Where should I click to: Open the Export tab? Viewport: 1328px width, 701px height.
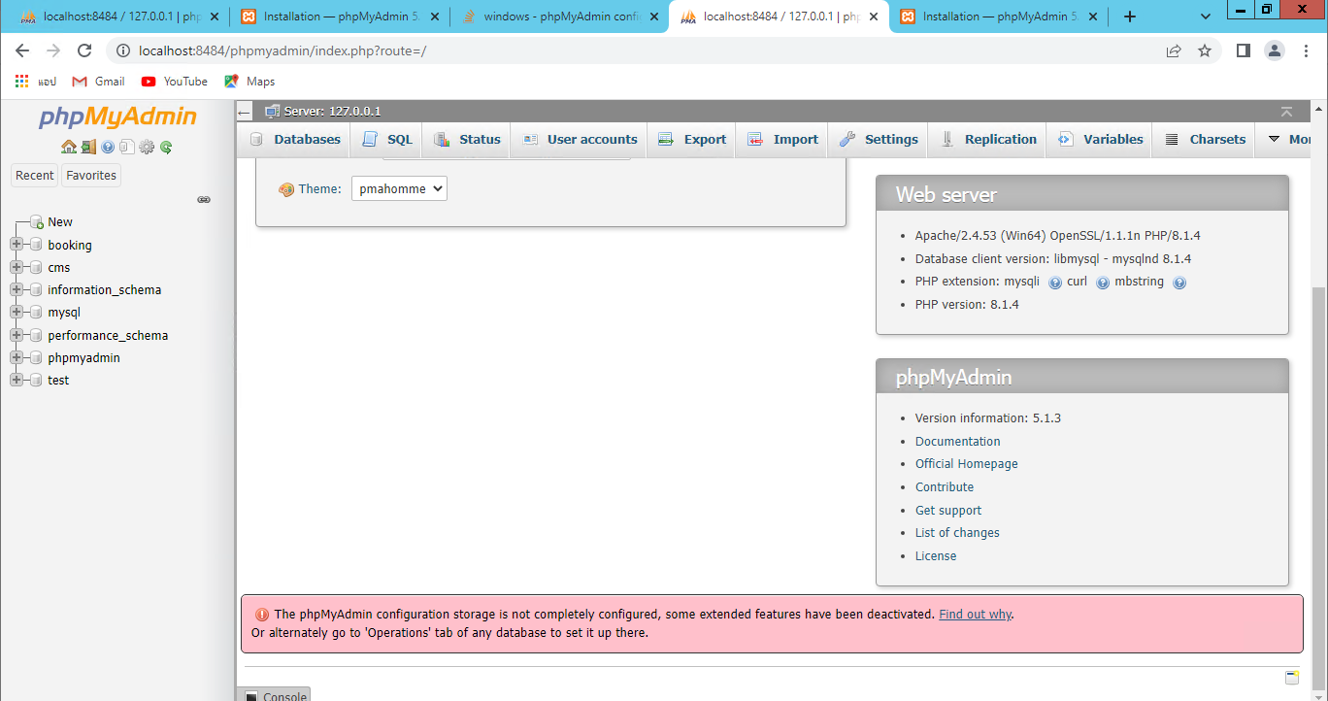click(x=692, y=139)
